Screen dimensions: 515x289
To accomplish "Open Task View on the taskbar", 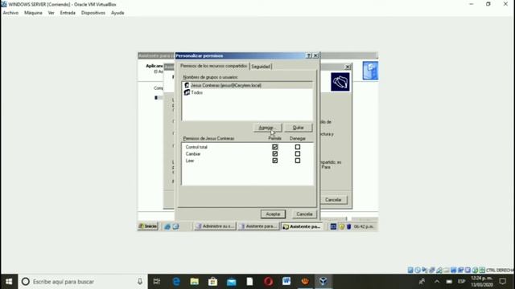I will 157,282.
